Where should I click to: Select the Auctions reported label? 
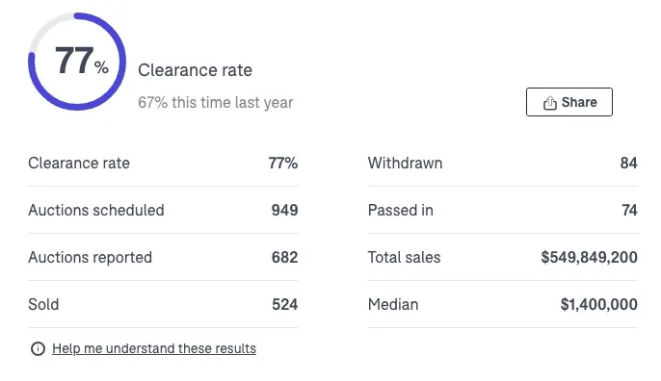point(91,257)
